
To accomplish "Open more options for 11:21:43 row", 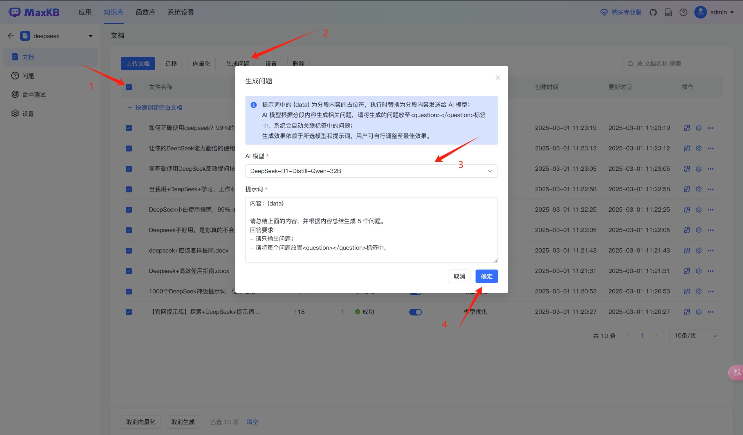I will click(x=710, y=251).
